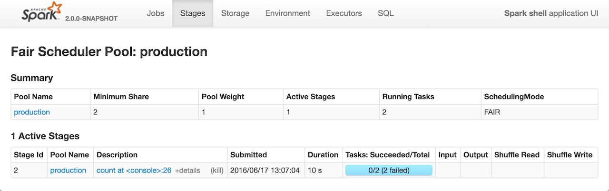Viewport: 609px width, 191px height.
Task: Click the Submitted column header
Action: pos(248,155)
